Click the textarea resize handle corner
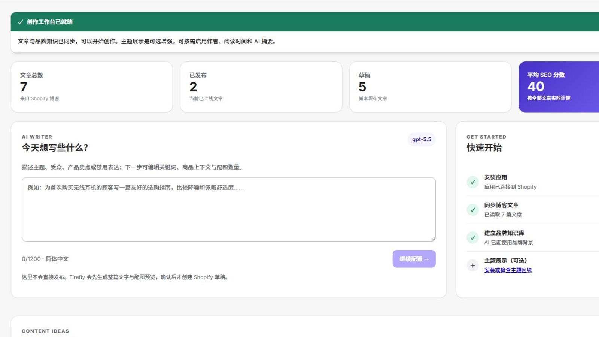The width and height of the screenshot is (599, 337). [433, 239]
